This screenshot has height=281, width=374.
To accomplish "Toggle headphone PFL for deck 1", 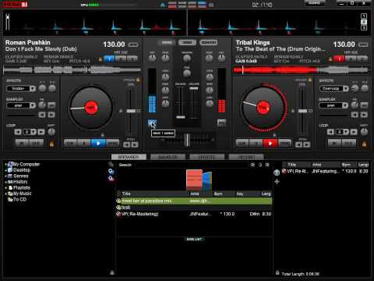I will 152,123.
